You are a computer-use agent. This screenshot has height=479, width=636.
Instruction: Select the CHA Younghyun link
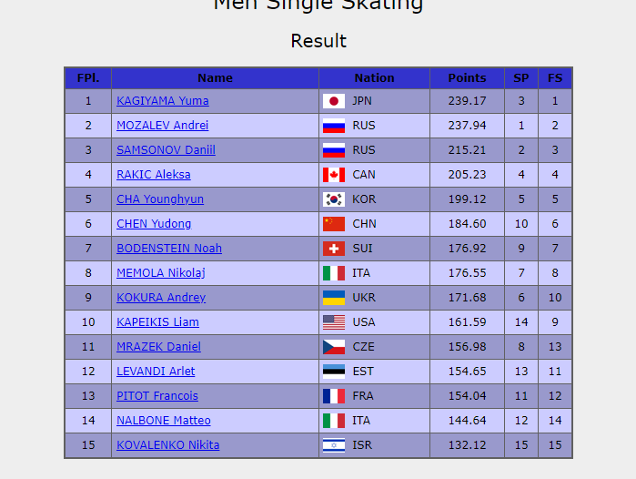(160, 199)
